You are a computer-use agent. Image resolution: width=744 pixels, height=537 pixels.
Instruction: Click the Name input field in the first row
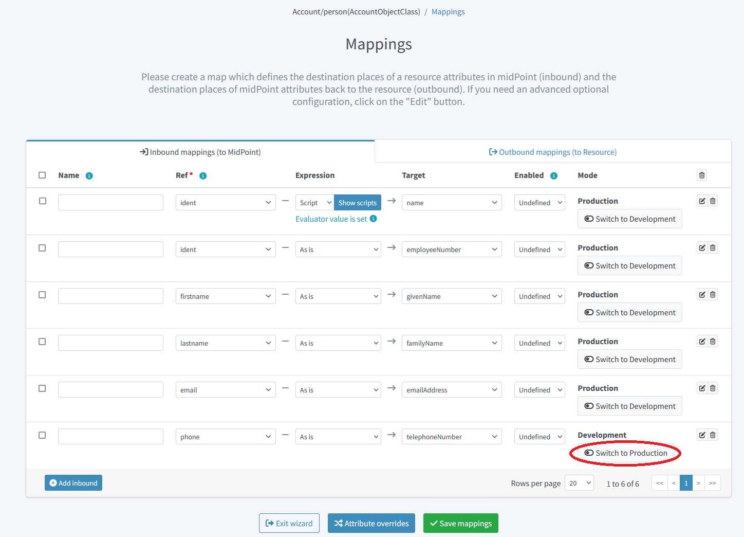(110, 202)
